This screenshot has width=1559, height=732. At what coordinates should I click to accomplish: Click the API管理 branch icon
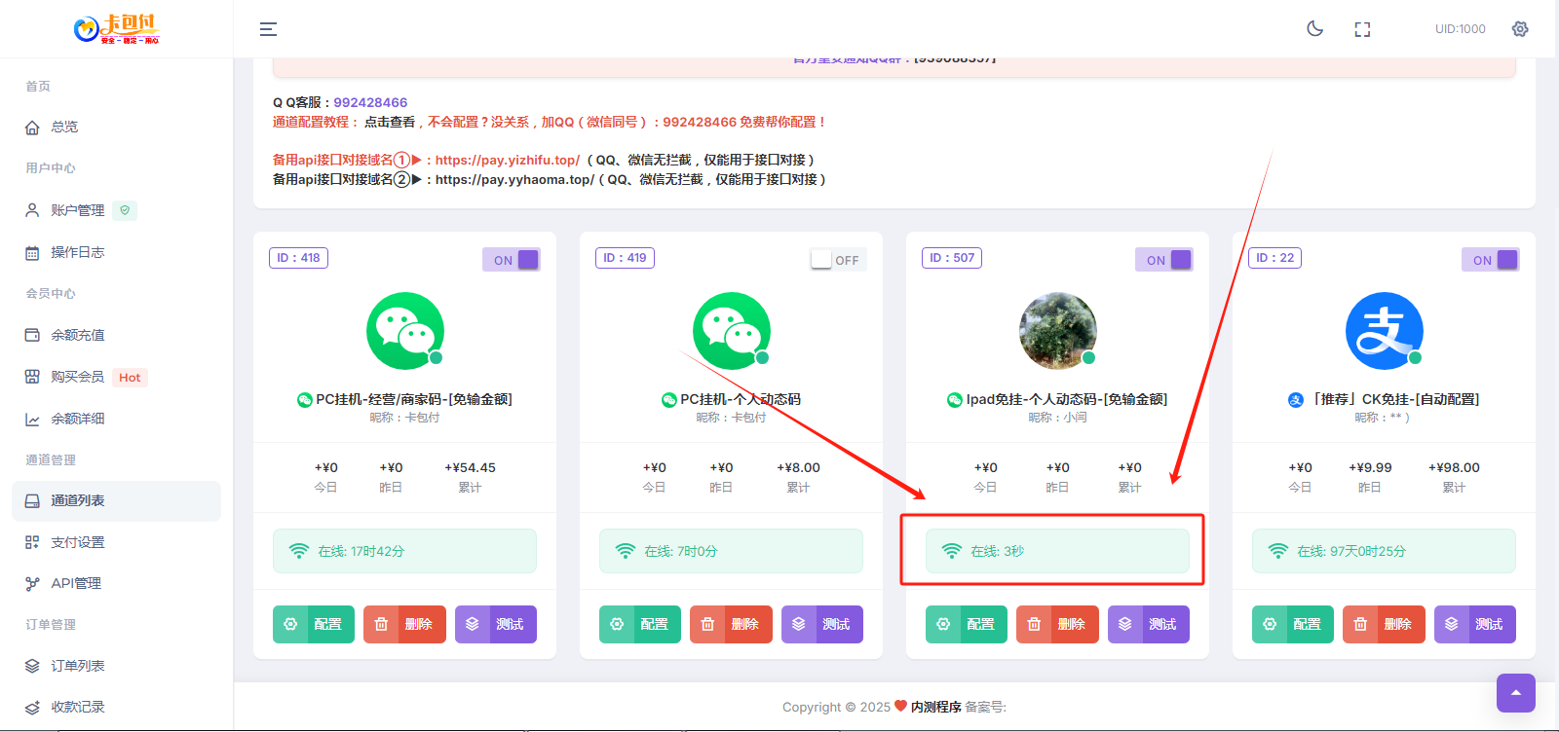pos(32,584)
